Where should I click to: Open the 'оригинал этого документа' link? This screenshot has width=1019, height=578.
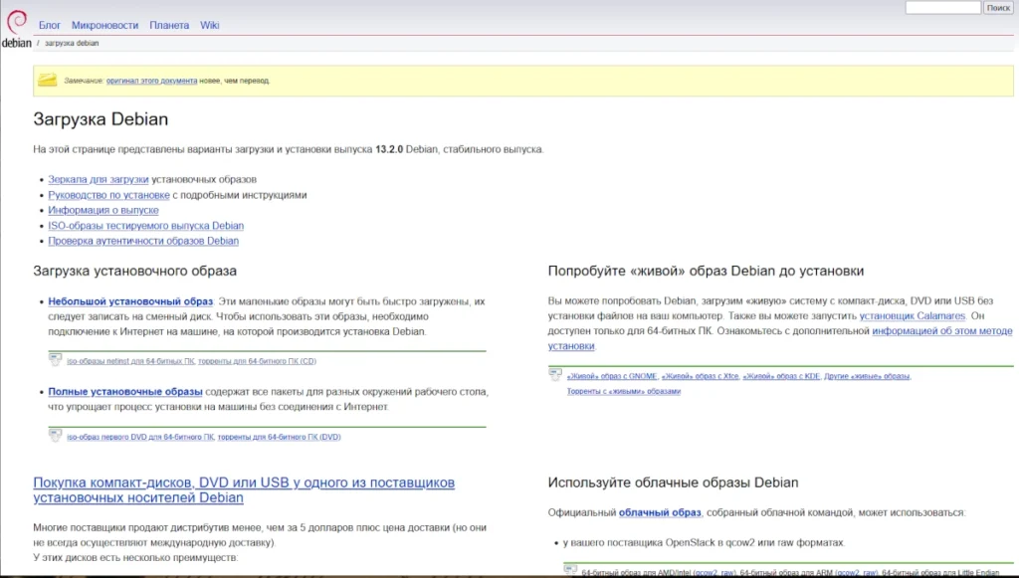[151, 81]
